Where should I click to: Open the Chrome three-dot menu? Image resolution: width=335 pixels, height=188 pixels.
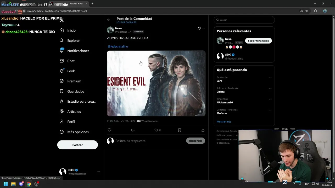tap(331, 11)
